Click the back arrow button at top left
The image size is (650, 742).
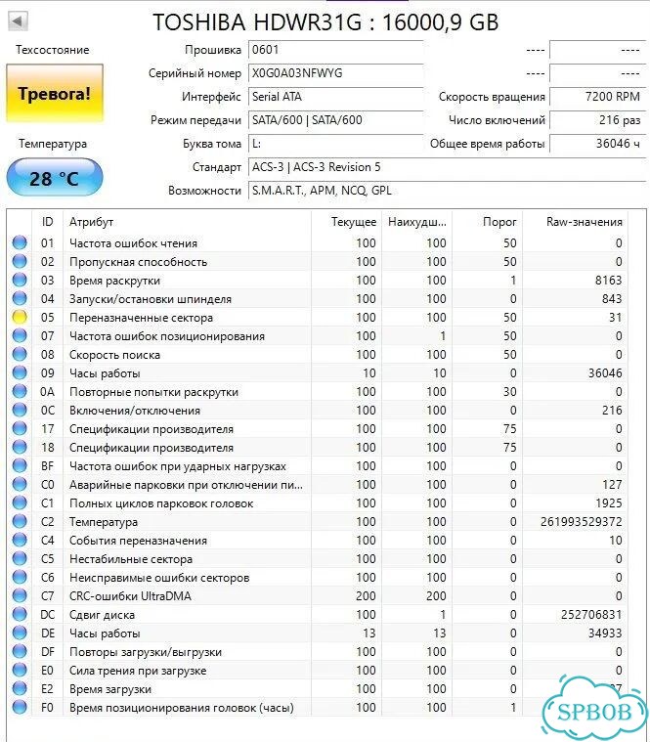click(x=18, y=21)
